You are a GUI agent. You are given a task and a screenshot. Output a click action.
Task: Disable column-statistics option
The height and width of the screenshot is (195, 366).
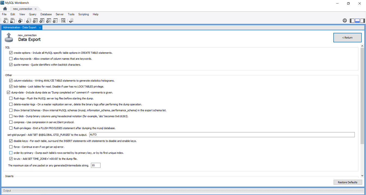(x=11, y=81)
